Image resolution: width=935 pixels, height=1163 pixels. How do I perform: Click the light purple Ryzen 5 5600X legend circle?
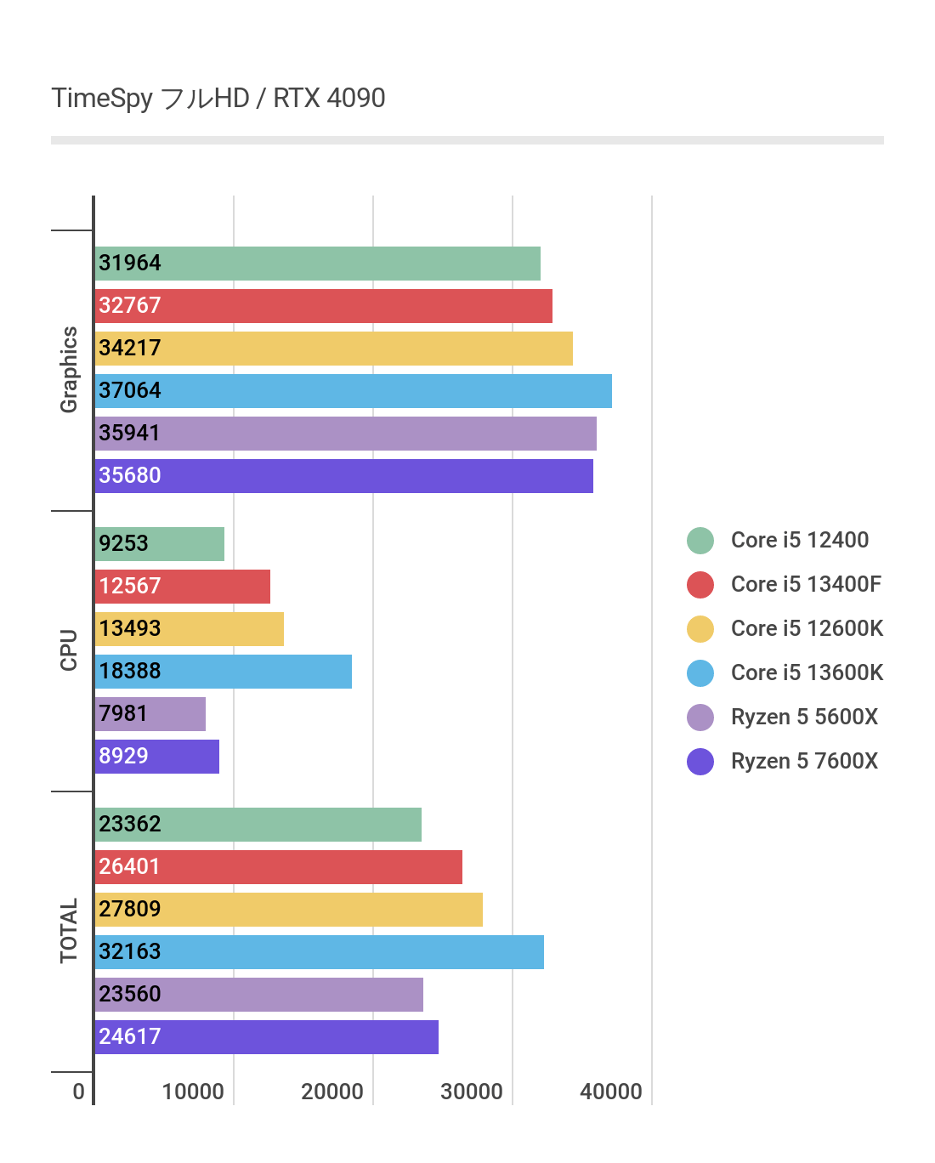(x=700, y=718)
